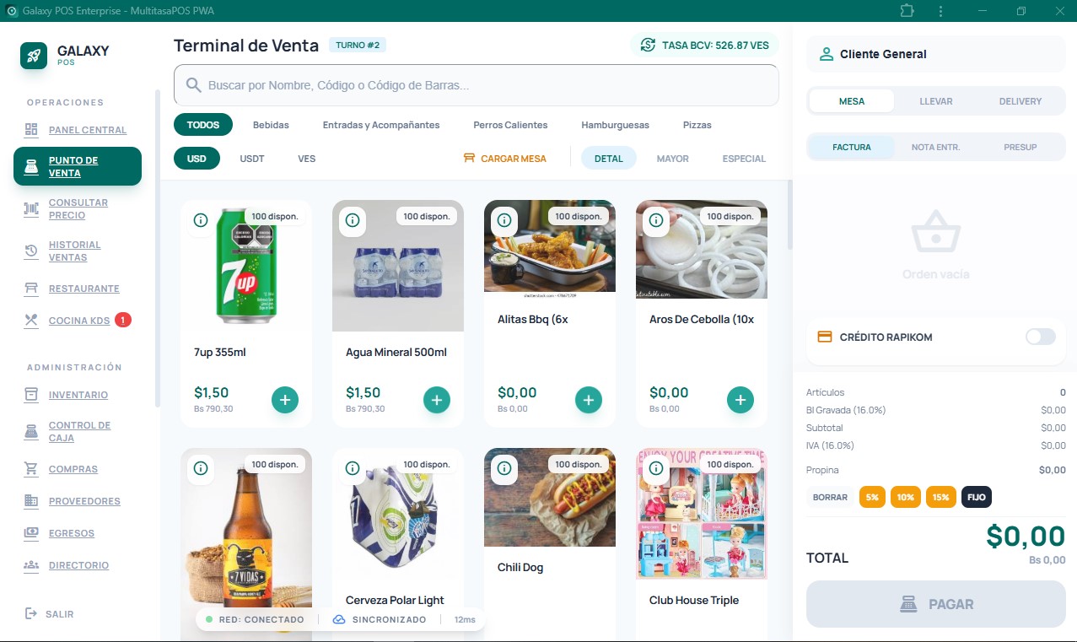Filter products by Pizzas
The height and width of the screenshot is (642, 1077).
(x=697, y=125)
